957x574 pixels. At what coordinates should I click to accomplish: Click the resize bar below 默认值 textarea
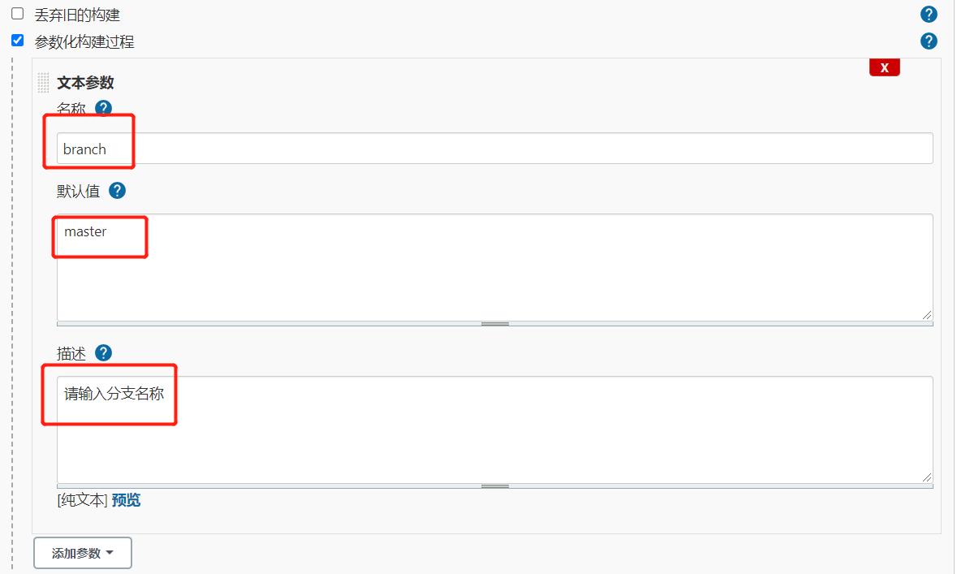pos(495,324)
